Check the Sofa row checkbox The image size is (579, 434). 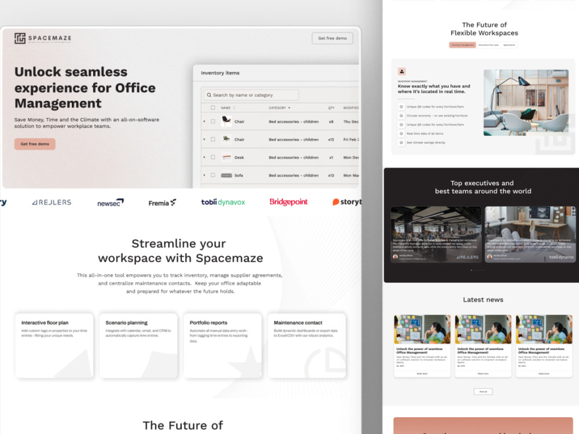click(212, 175)
